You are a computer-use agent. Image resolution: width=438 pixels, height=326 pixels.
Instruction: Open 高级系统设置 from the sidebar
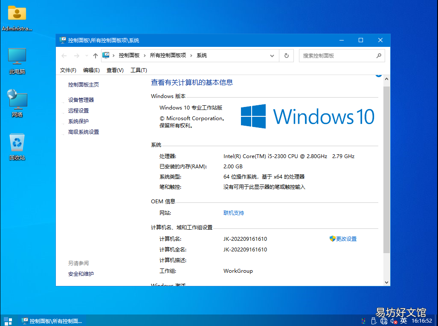[84, 132]
